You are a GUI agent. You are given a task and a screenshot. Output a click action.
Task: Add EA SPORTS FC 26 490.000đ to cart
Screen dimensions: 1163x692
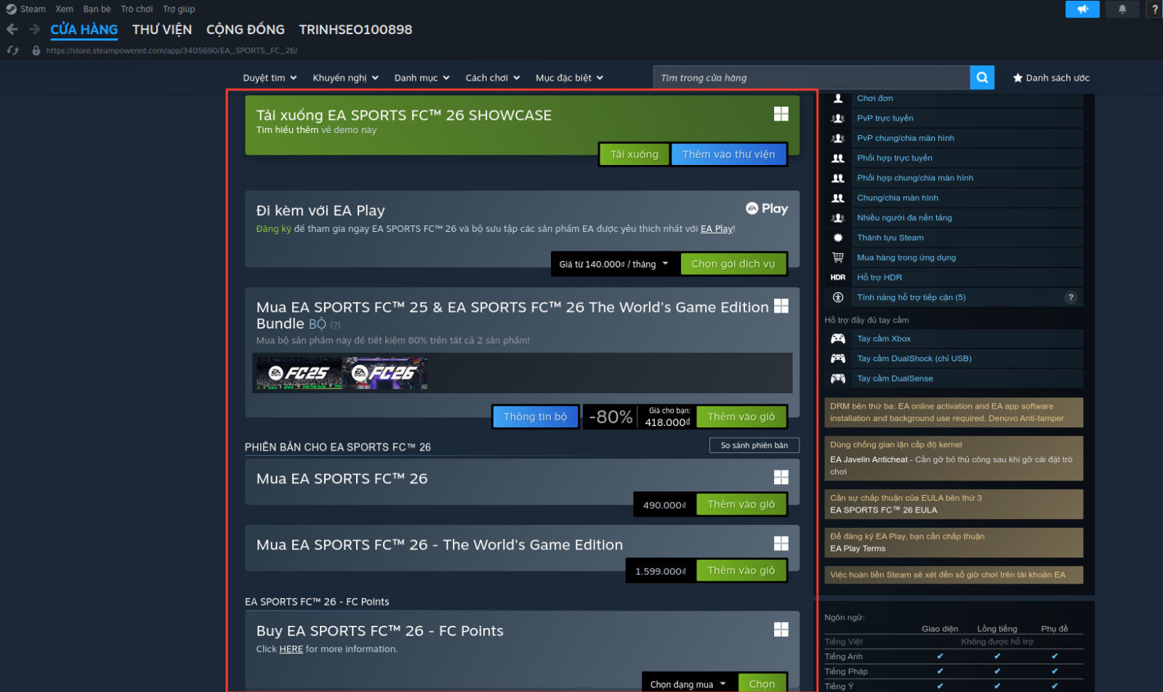[x=741, y=504]
